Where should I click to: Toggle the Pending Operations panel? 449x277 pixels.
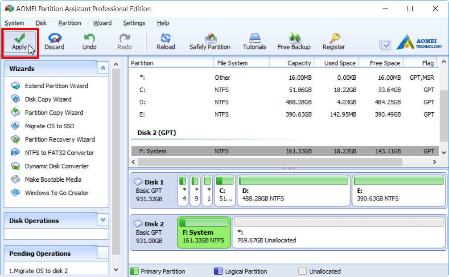coord(103,253)
